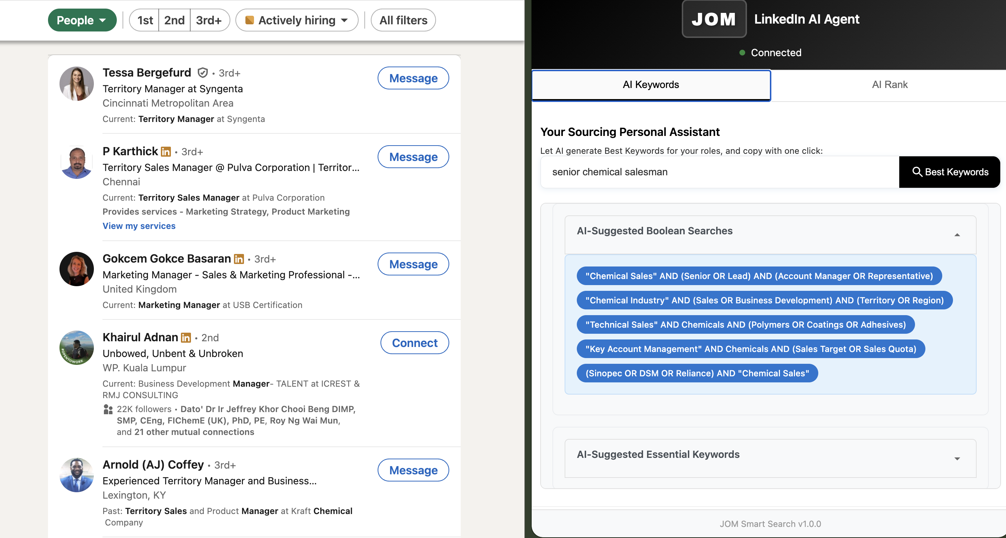Click premium badge next to Gokcem Gokce Basaran

(x=239, y=259)
